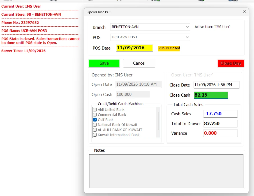The width and height of the screenshot is (254, 196).
Task: Click 'Current Store: 98 - BENETTON-AVN' text
Action: coord(31,14)
